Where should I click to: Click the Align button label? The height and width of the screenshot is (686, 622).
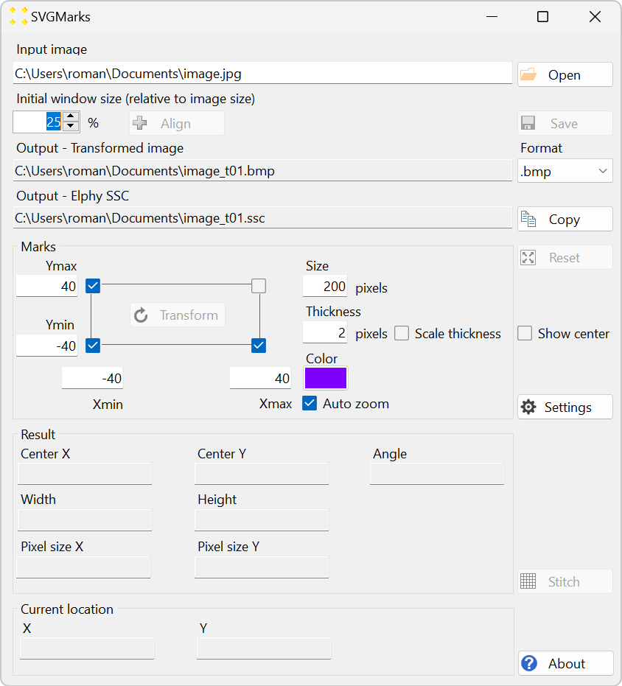click(175, 124)
